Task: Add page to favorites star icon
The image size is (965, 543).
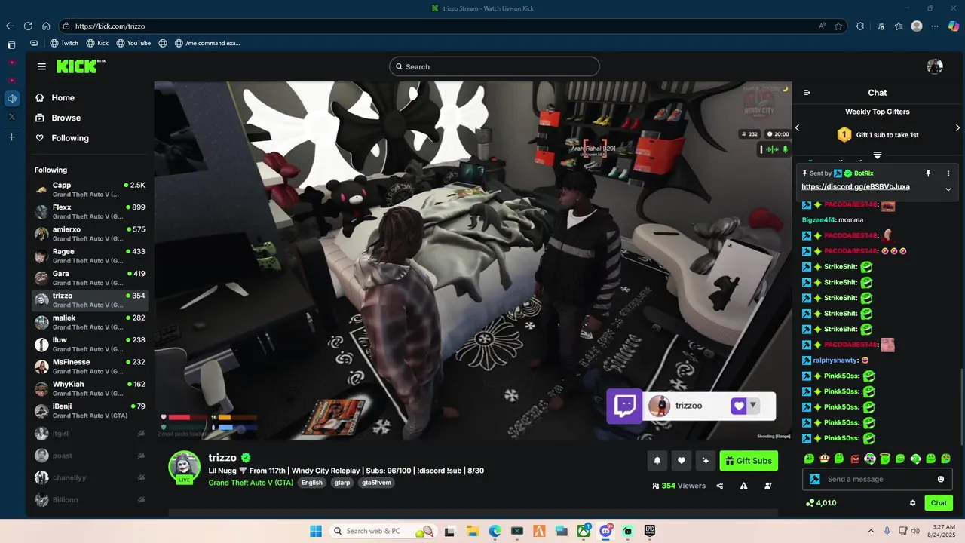Action: (x=838, y=26)
